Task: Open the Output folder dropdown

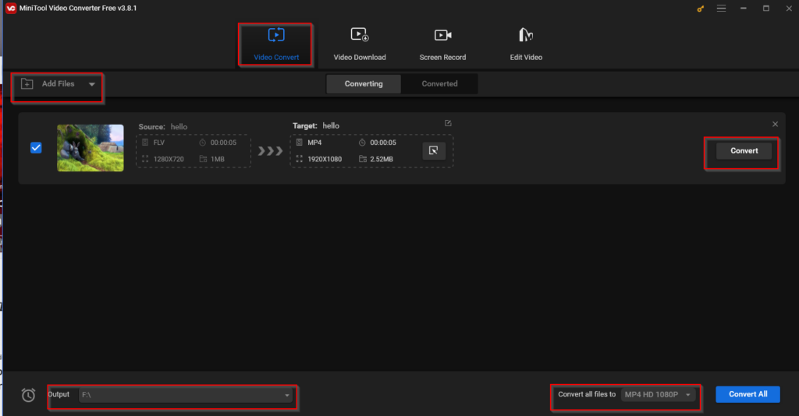Action: [x=186, y=395]
